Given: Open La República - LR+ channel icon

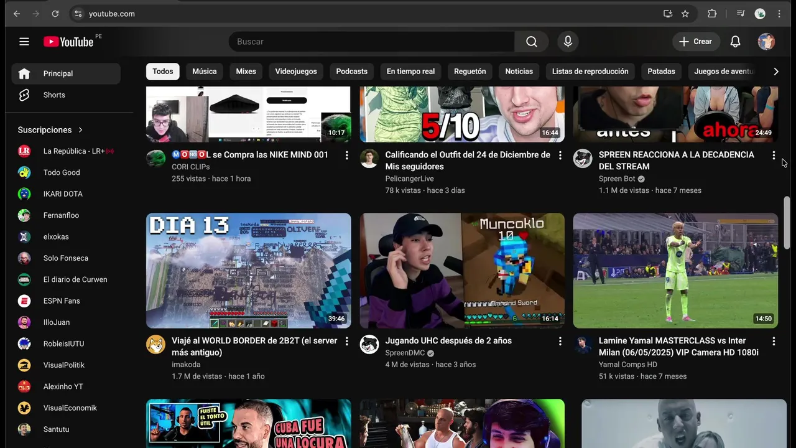Looking at the screenshot, I should pos(24,151).
